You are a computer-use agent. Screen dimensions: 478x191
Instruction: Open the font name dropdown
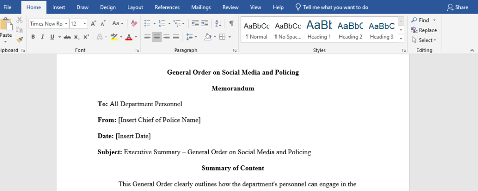tap(66, 23)
